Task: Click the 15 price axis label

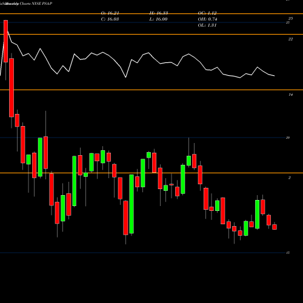Action: [x=288, y=253]
